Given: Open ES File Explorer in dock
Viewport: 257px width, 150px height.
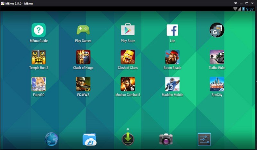Looking at the screenshot, I should click(90, 139).
